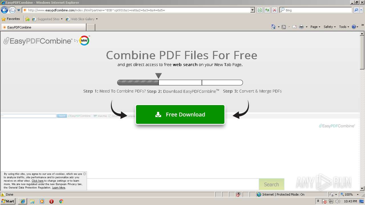Click the Bing search box
This screenshot has height=205, width=365.
[x=316, y=10]
